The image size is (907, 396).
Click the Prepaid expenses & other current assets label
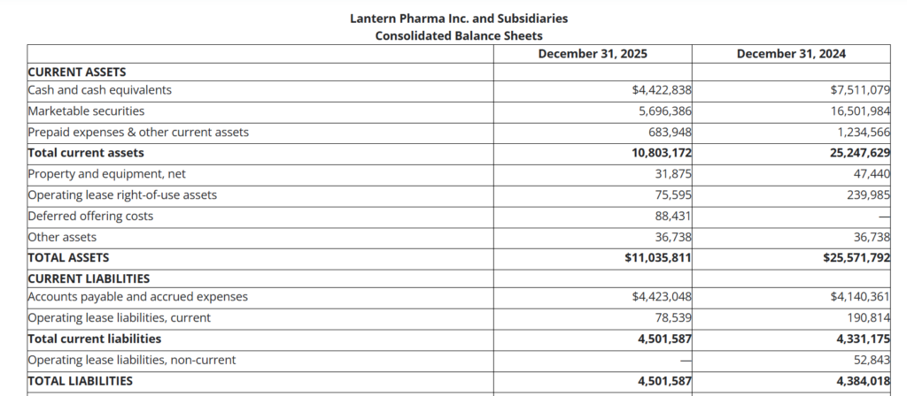pyautogui.click(x=138, y=132)
